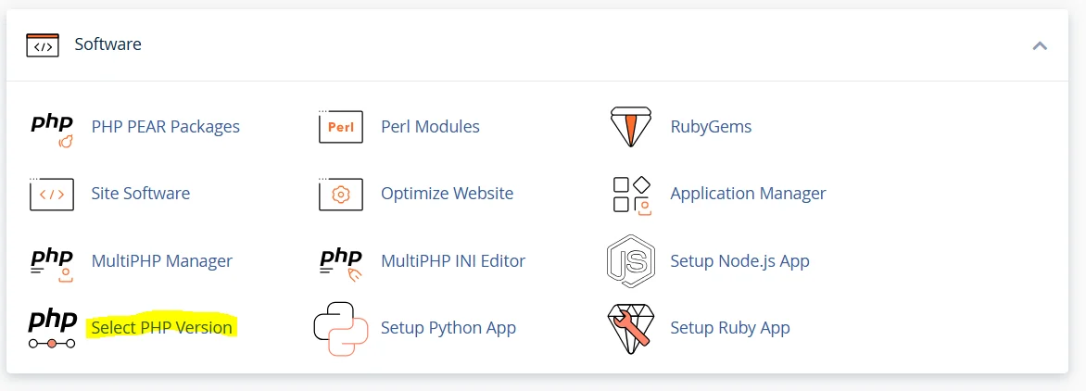Open the Setup Node.js App link
The width and height of the screenshot is (1086, 391).
tap(739, 261)
